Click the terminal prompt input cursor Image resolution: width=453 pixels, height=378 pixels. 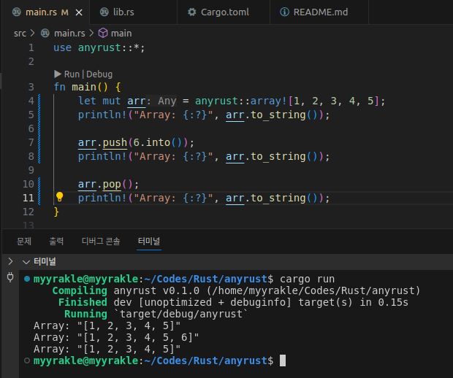click(283, 361)
